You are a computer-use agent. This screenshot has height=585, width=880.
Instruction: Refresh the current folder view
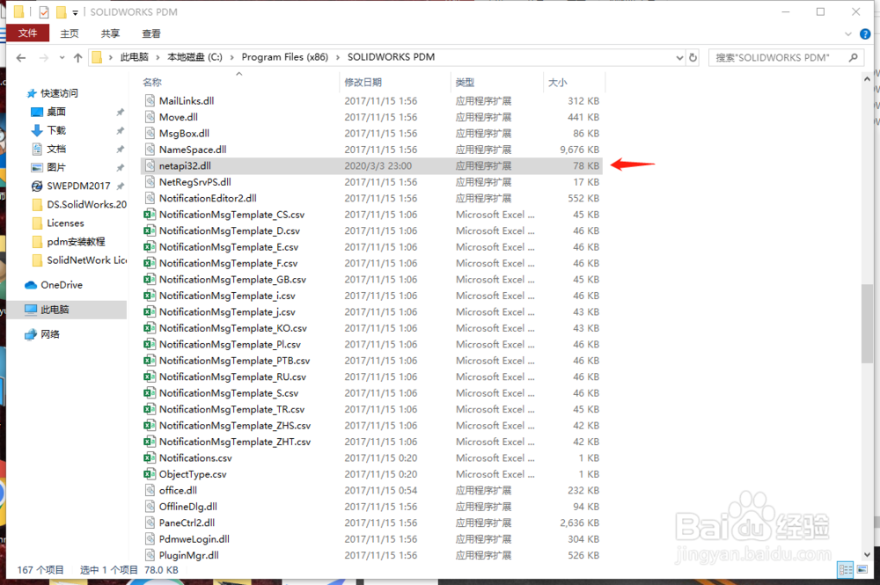click(x=693, y=57)
